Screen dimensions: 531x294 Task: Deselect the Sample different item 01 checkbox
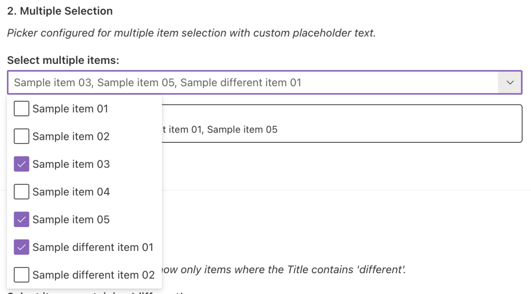click(x=21, y=247)
